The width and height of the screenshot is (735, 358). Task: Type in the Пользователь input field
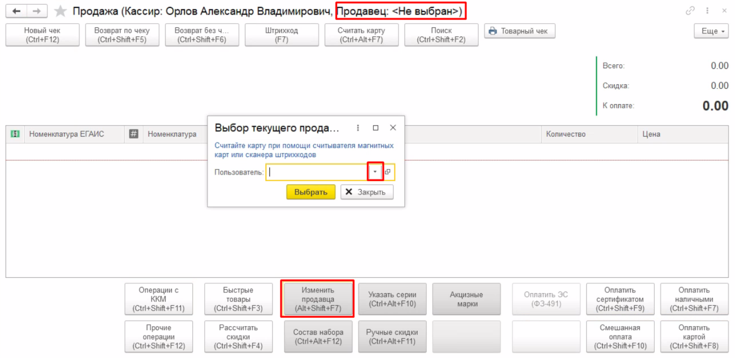tap(316, 172)
